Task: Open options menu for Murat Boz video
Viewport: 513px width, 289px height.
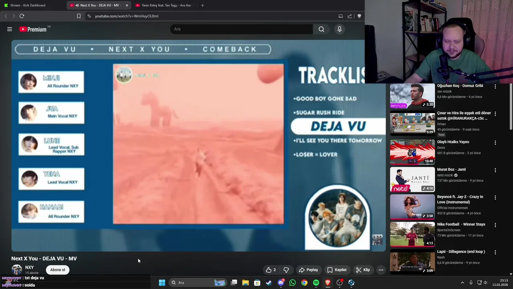Action: [x=495, y=170]
